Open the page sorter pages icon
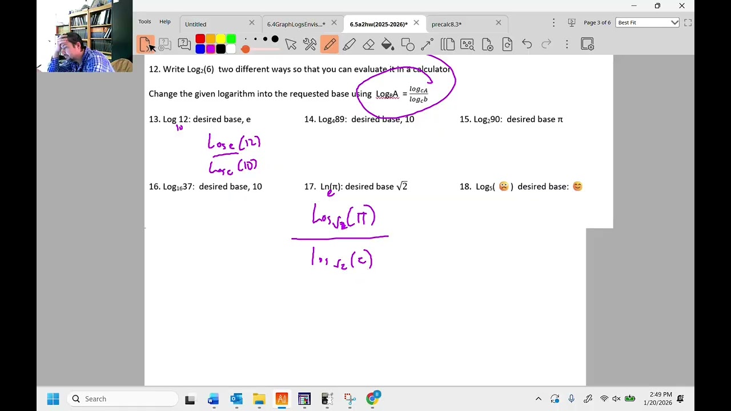 [x=447, y=44]
